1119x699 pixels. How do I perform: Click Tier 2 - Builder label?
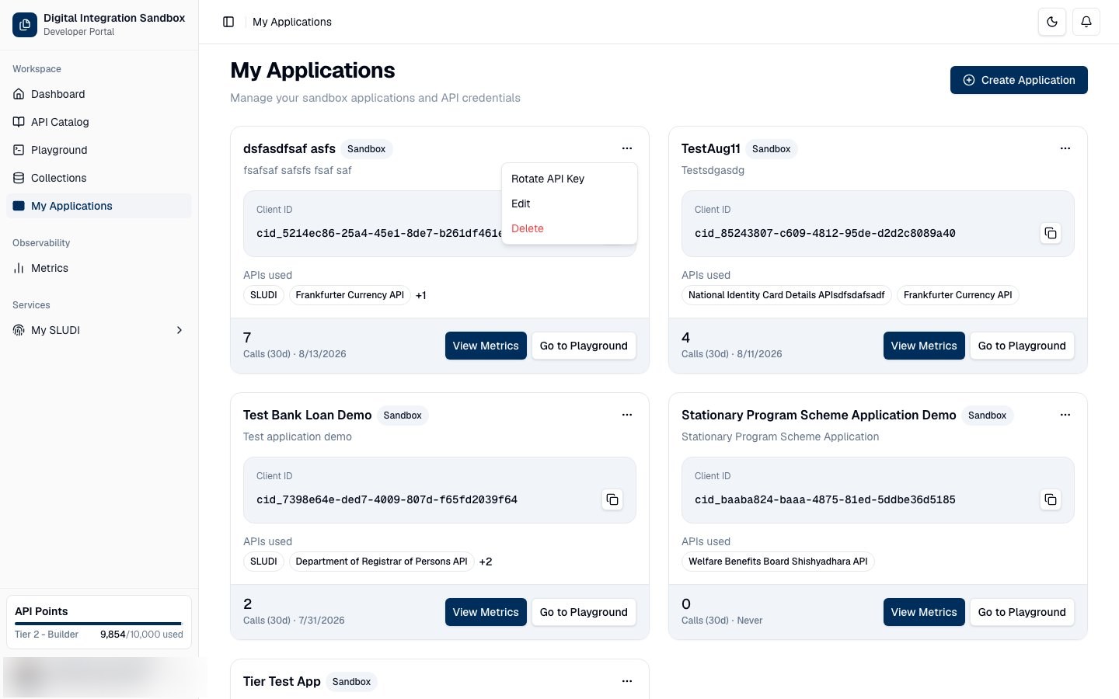tap(47, 635)
